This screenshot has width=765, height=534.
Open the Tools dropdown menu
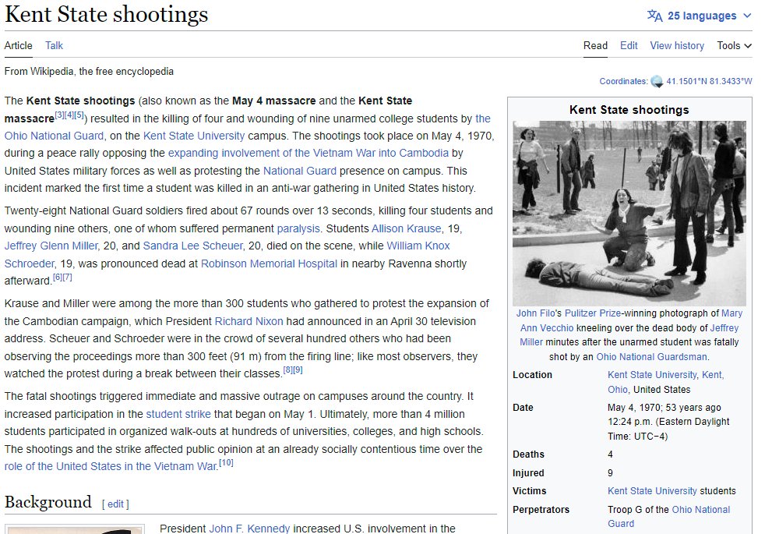point(735,45)
